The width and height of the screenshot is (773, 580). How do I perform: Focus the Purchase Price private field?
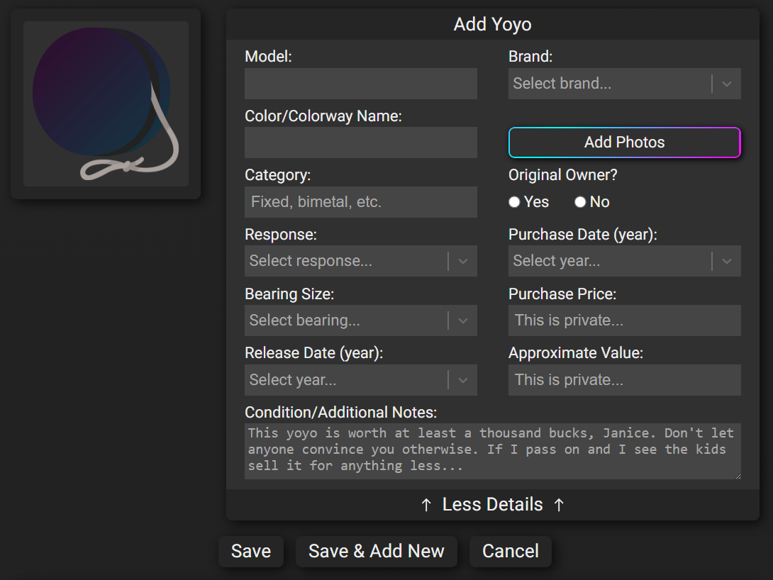coord(625,320)
